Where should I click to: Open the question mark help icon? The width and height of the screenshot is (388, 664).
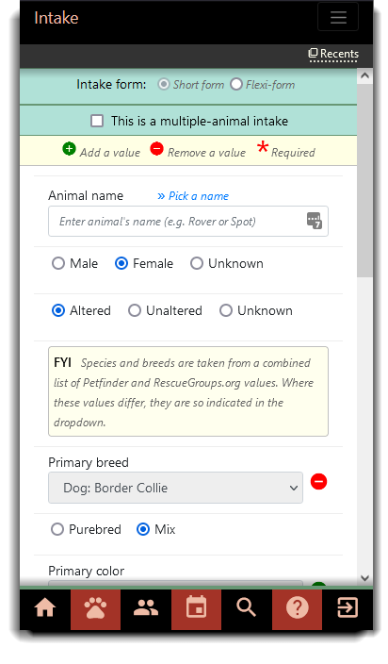[x=298, y=608]
